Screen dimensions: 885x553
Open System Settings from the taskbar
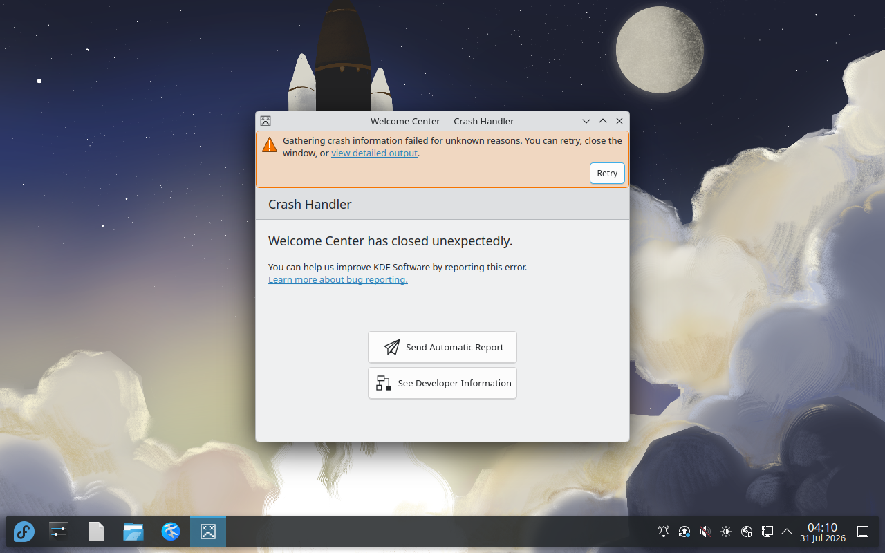[59, 532]
